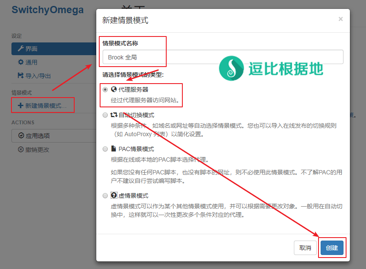366x269 pixels.
Task: Open 导入/导出 in the sidebar
Action: (x=38, y=76)
